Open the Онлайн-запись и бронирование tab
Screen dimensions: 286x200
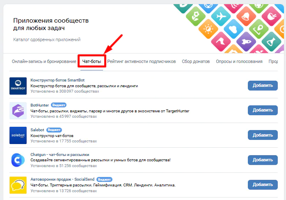tap(44, 61)
